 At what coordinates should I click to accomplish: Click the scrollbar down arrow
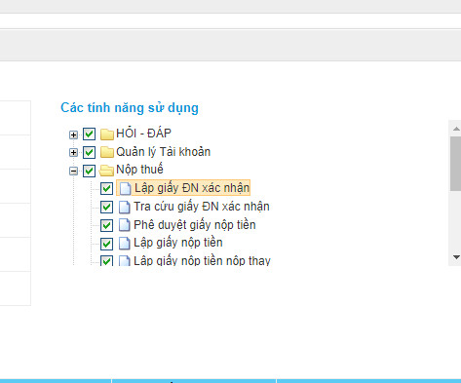click(456, 257)
